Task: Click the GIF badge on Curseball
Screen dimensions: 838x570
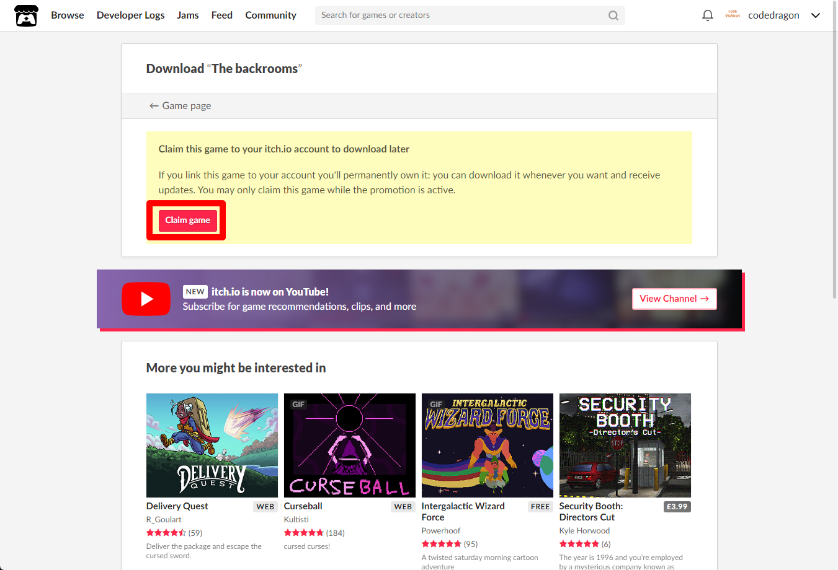Action: pos(298,405)
